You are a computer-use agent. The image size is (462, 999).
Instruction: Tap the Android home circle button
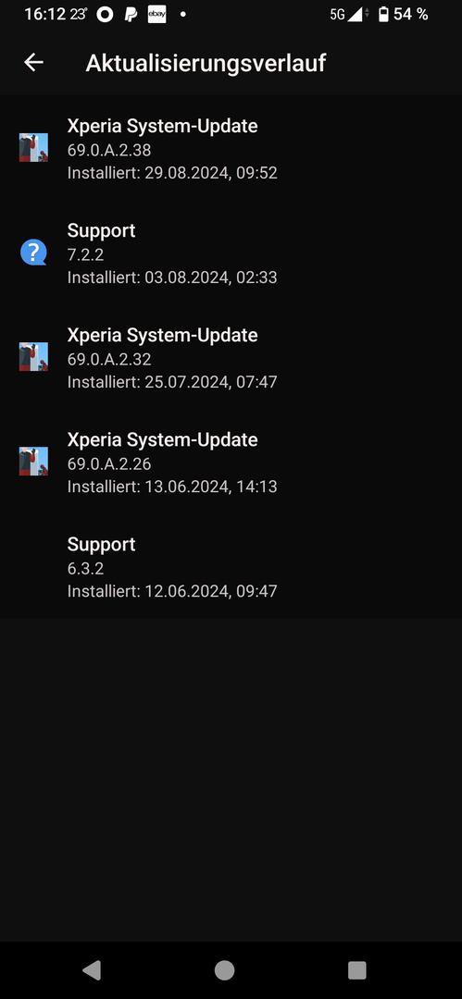point(225,969)
